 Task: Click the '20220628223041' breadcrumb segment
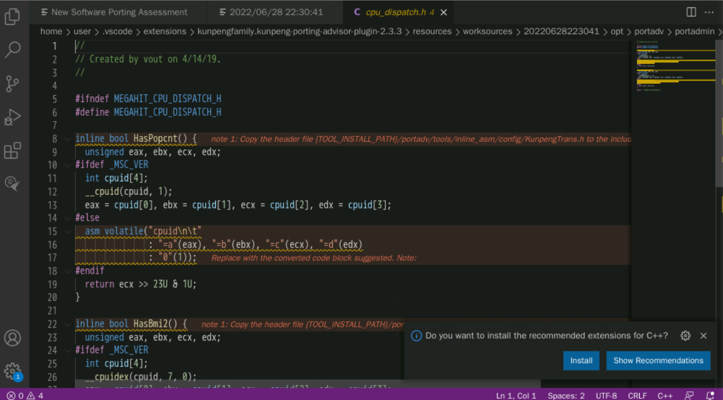coord(561,31)
